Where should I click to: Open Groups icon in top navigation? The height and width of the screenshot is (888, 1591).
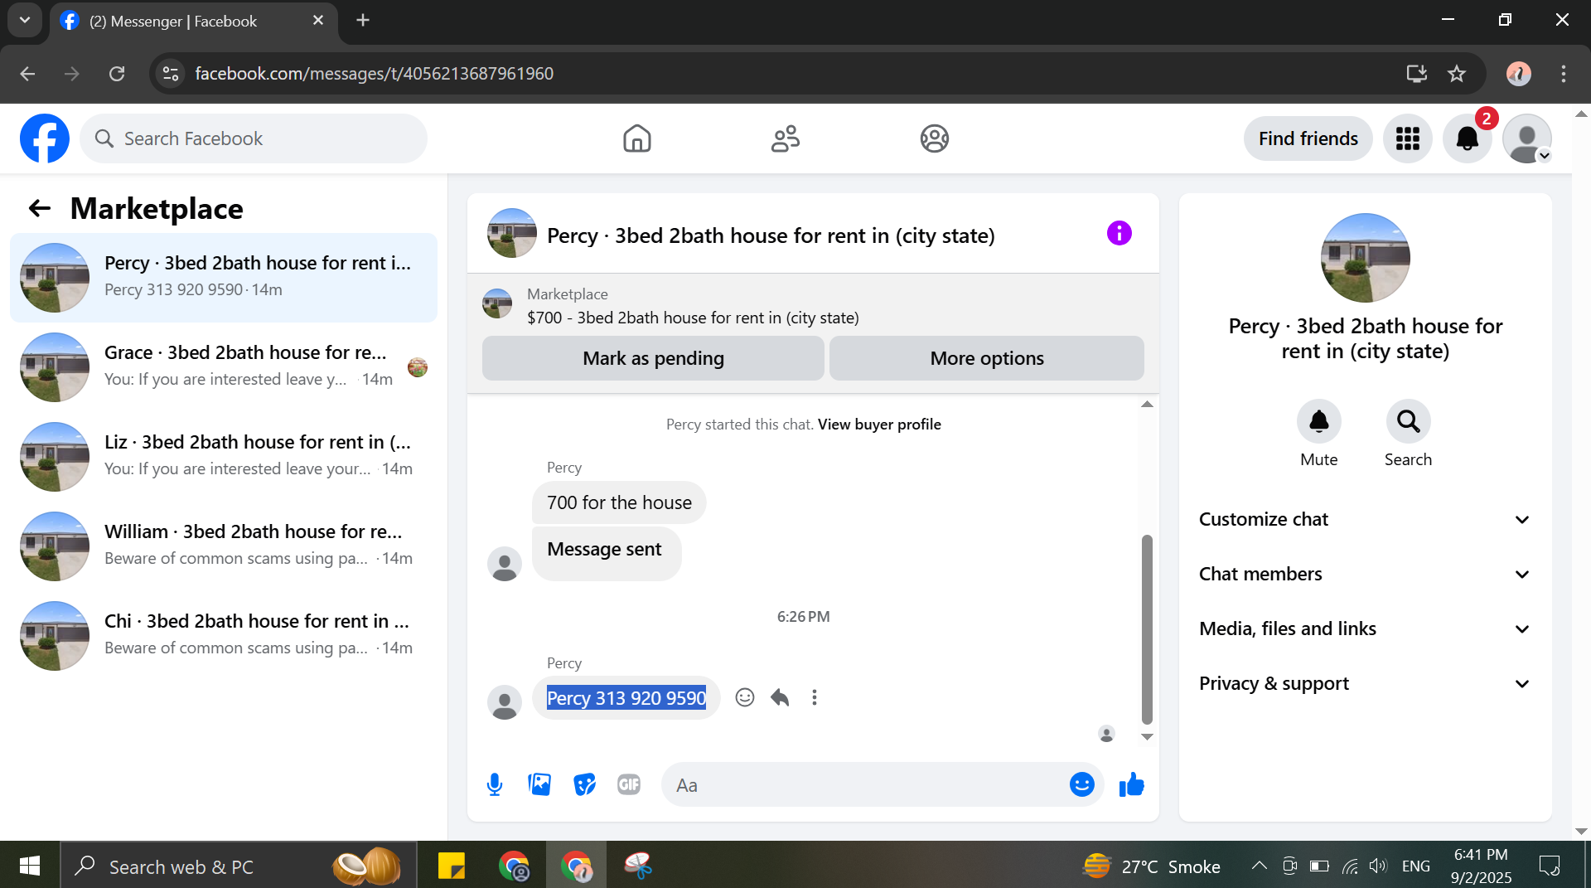click(935, 138)
